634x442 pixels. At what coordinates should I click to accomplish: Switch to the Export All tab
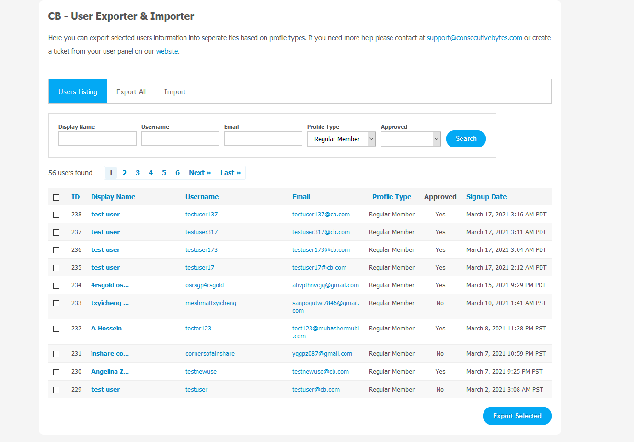[x=131, y=92]
